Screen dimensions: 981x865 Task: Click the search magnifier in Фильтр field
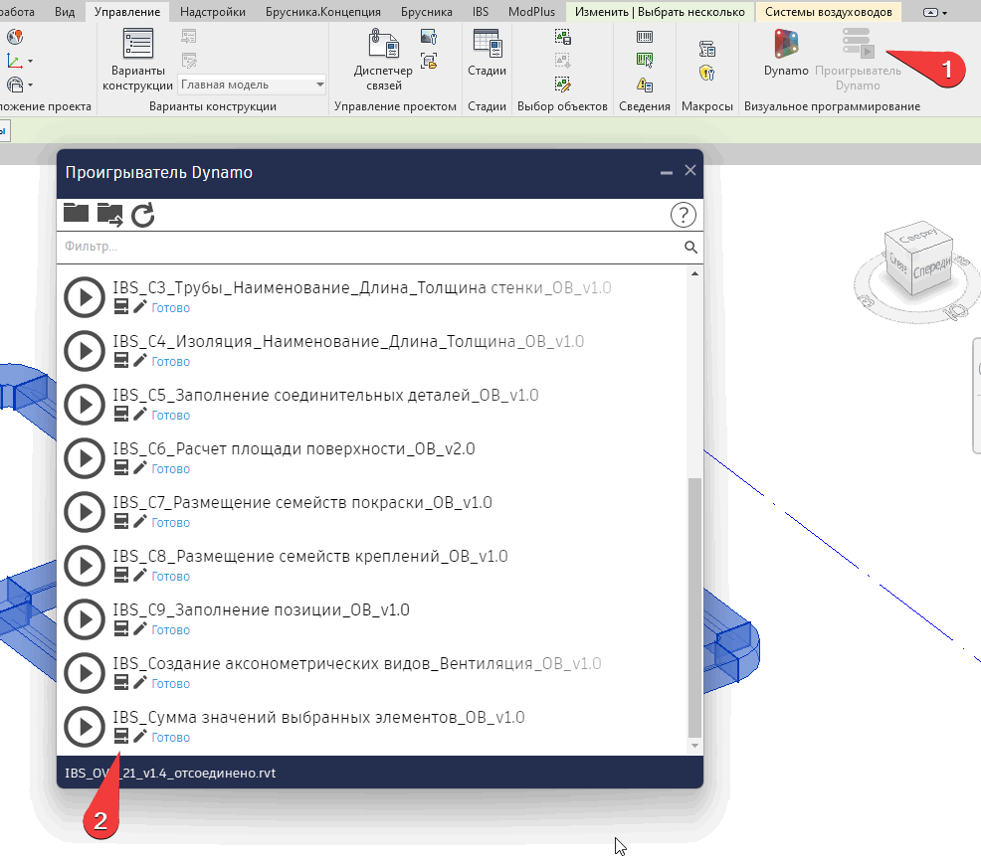click(x=690, y=248)
